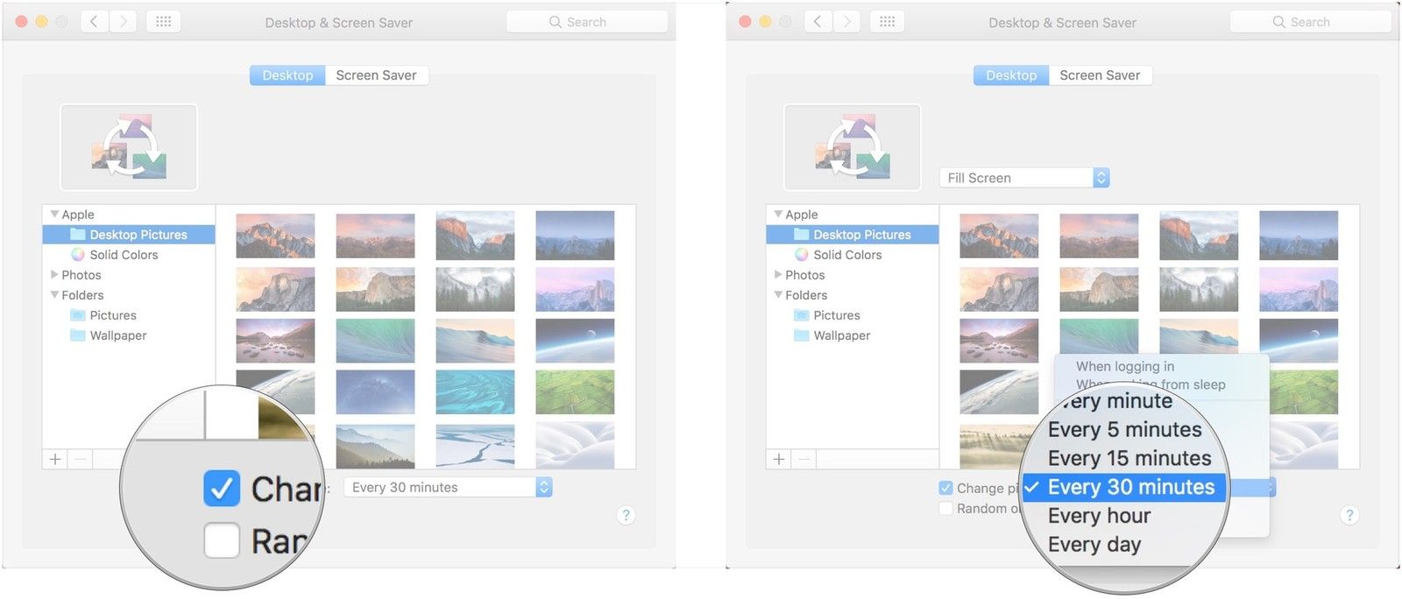Select Solid Colors icon in left window sidebar
This screenshot has height=599, width=1402.
78,255
